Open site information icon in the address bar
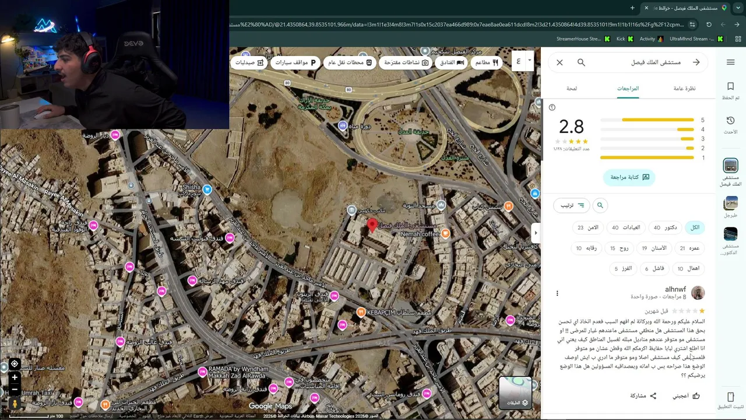The image size is (746, 420). pos(692,24)
